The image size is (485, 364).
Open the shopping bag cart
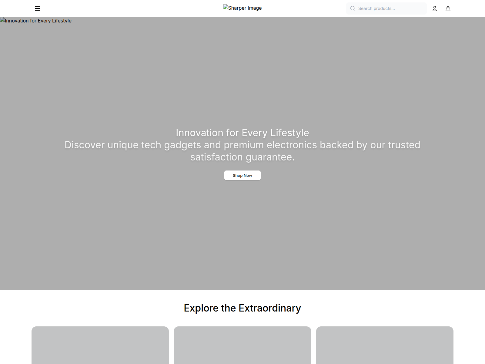(448, 8)
